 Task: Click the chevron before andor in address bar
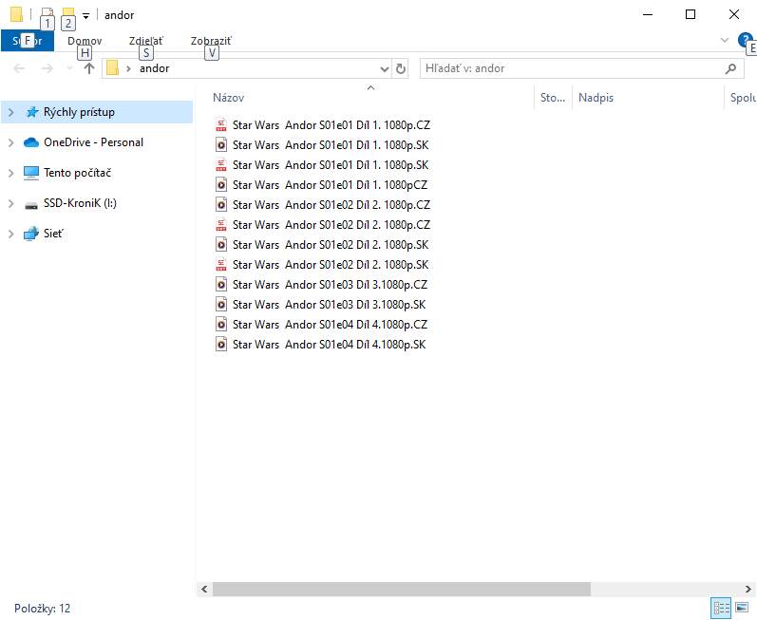128,68
